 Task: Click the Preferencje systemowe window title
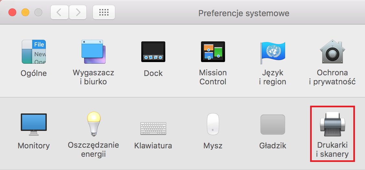pos(244,13)
